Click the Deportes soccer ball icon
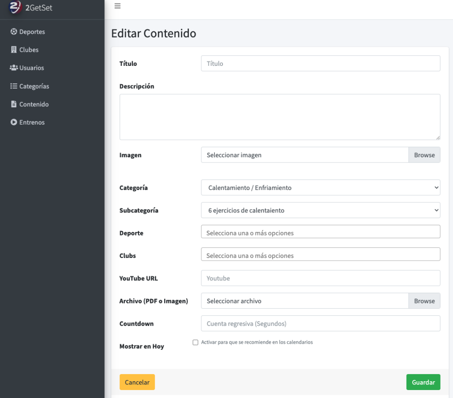The width and height of the screenshot is (453, 398). [14, 32]
